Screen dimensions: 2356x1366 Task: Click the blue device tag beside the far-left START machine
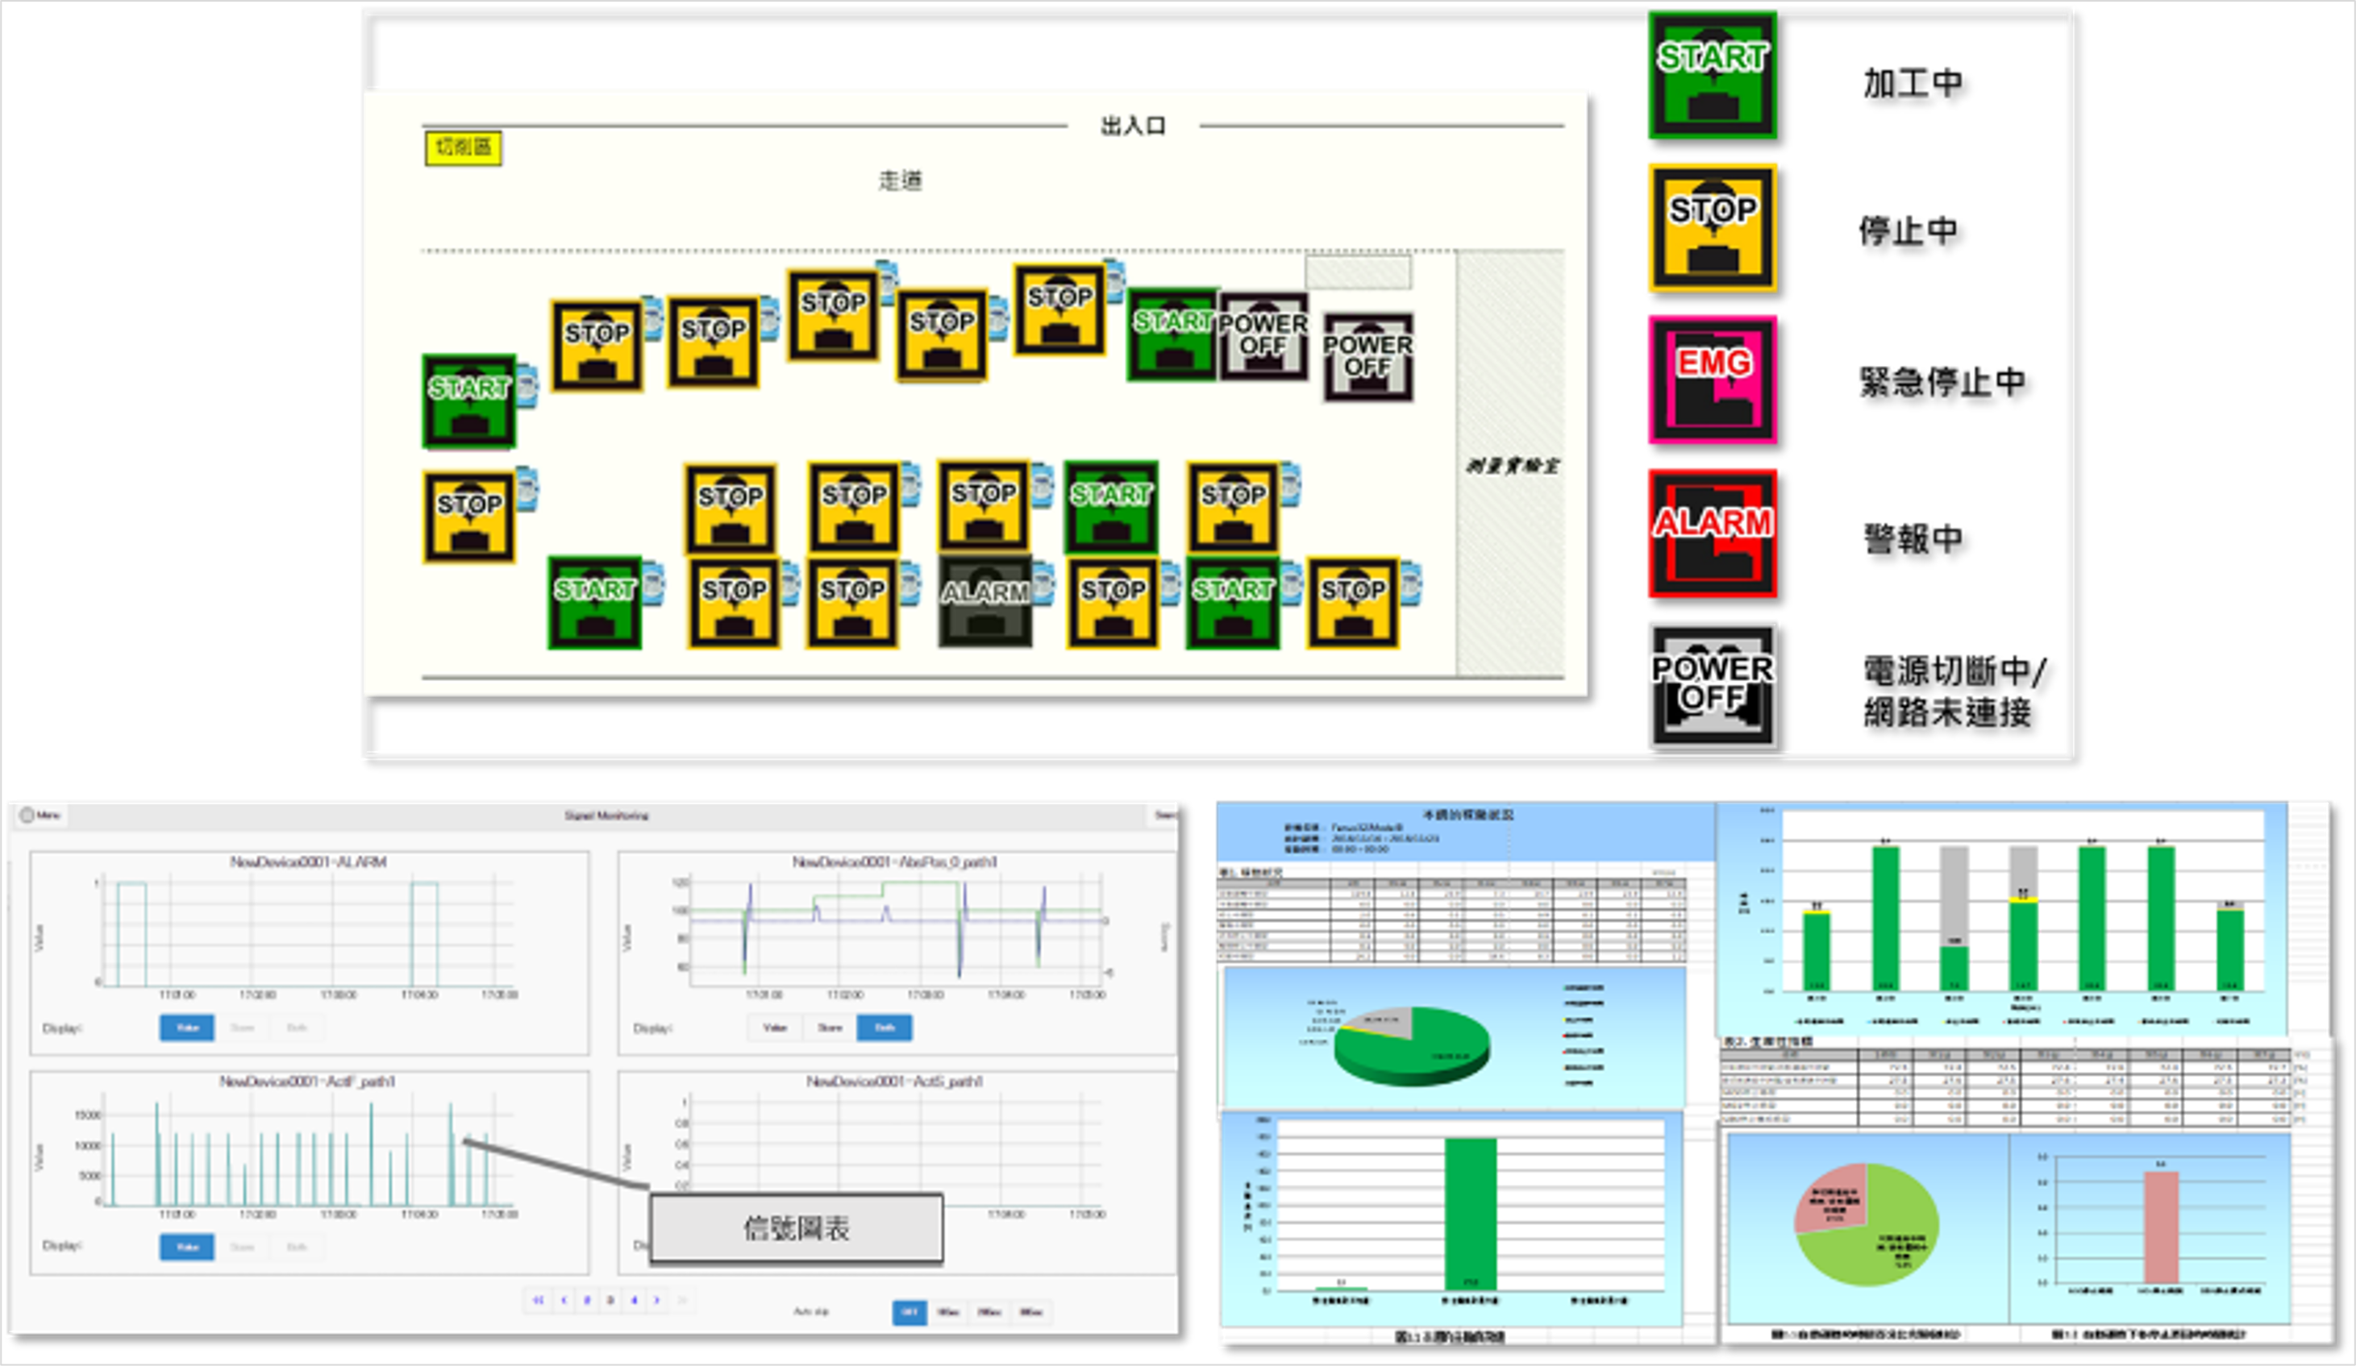click(x=527, y=385)
